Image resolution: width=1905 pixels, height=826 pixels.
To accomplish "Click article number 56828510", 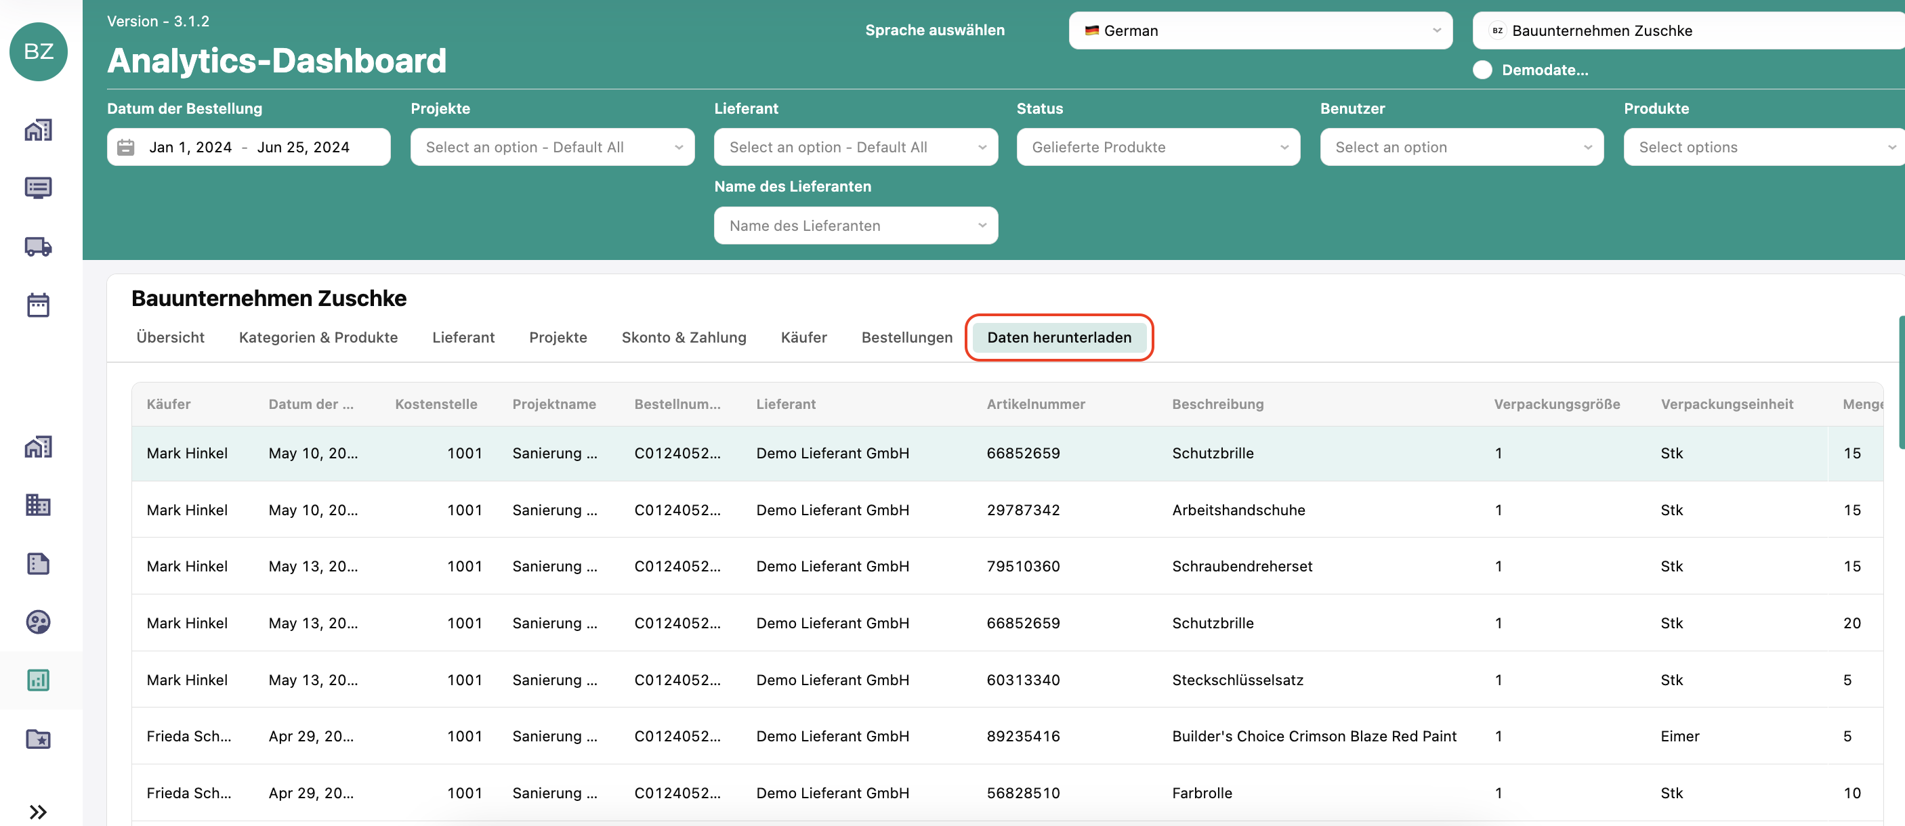I will (1023, 793).
